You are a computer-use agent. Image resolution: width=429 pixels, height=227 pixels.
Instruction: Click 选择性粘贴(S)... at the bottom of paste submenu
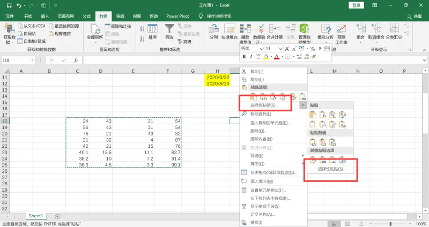point(331,169)
